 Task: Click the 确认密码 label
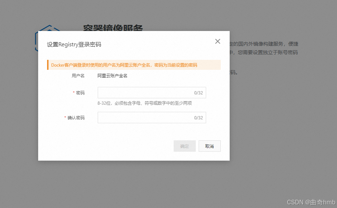pos(76,118)
